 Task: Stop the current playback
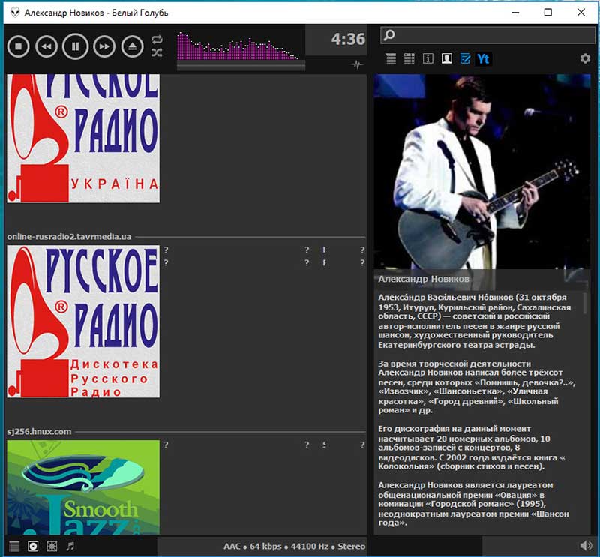(x=18, y=46)
